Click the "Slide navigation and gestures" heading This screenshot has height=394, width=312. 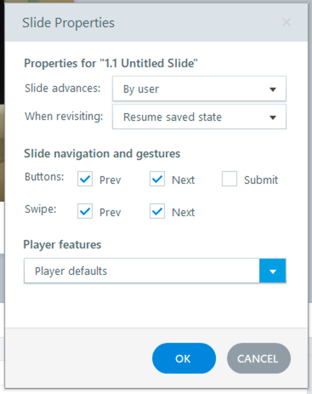(102, 153)
